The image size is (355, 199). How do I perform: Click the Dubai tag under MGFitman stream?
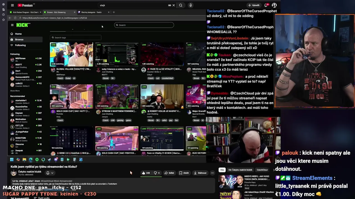68,78
